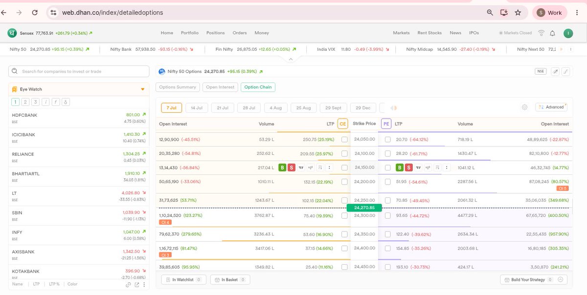Open the IPOs link

click(474, 33)
